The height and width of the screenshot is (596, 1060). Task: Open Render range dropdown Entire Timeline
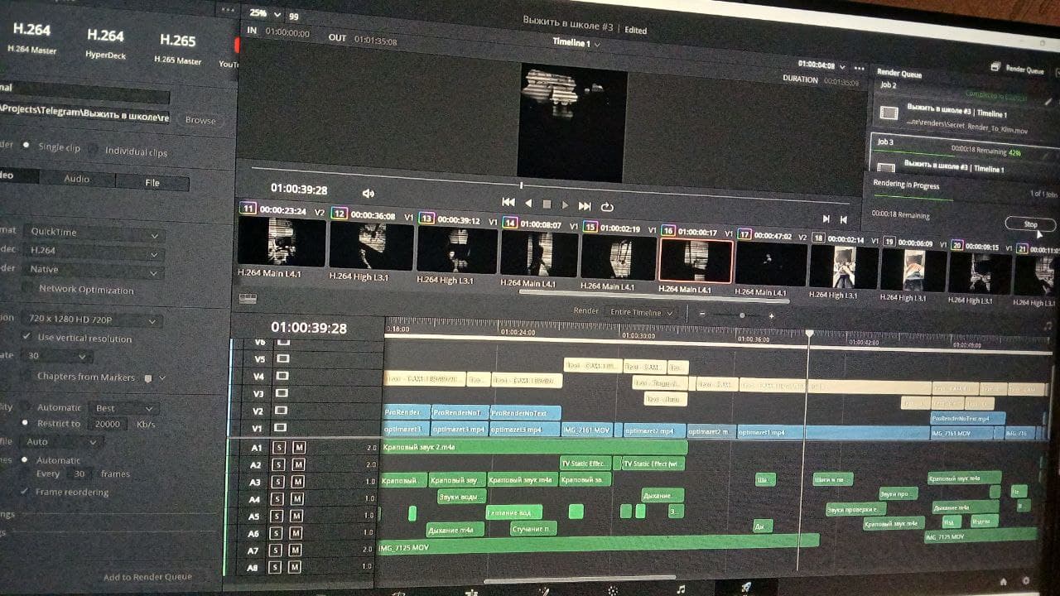click(x=641, y=312)
